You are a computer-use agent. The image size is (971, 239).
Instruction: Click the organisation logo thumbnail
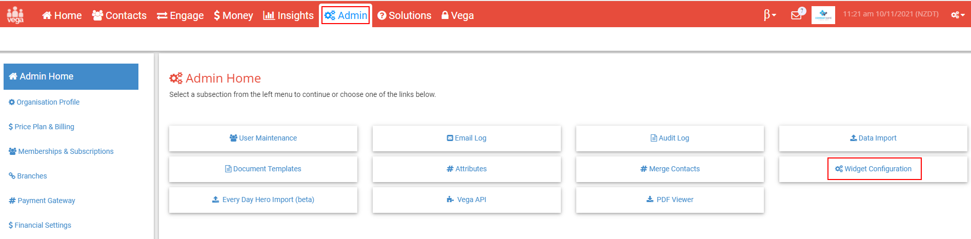point(823,15)
